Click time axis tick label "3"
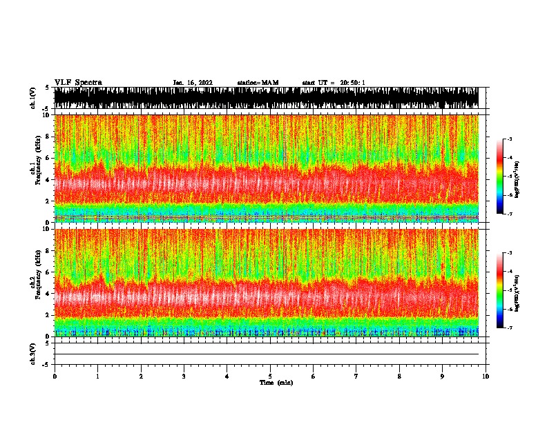This screenshot has height=422, width=547. click(x=184, y=376)
